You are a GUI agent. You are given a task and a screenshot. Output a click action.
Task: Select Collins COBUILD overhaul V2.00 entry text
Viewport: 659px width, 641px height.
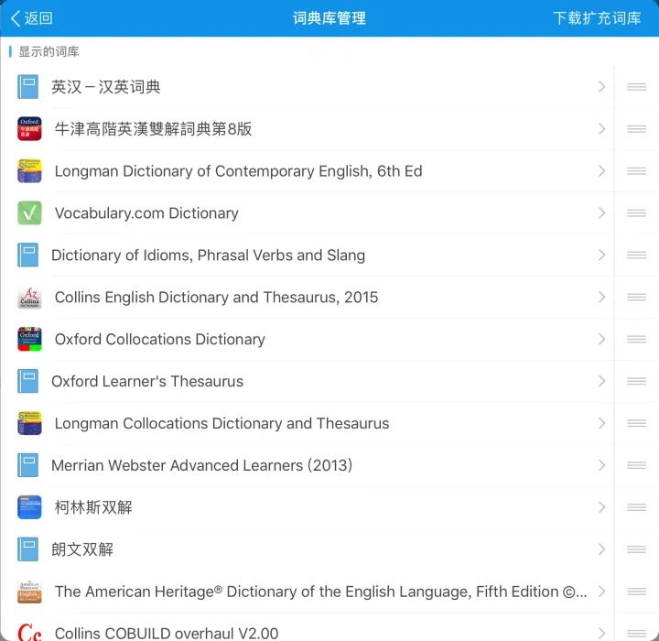pos(167,633)
